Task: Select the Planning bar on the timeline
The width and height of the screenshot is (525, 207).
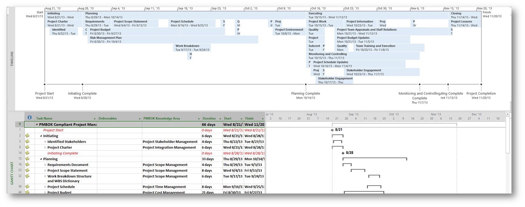Action: coord(194,15)
